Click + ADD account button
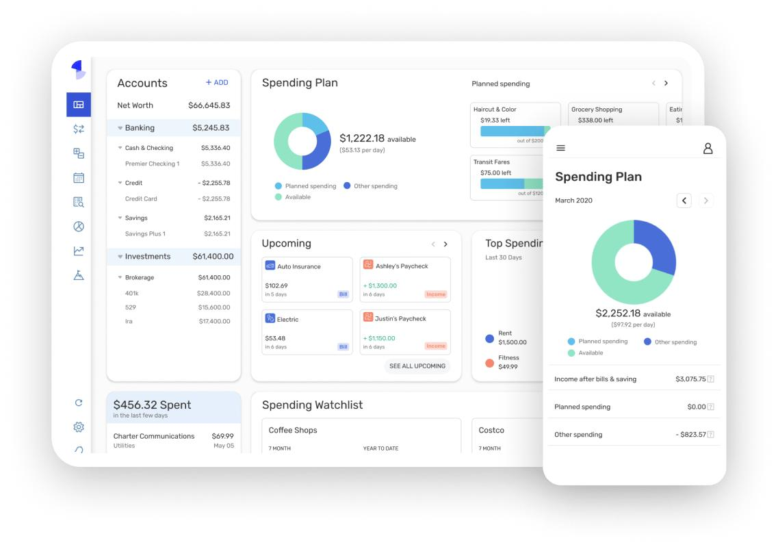 point(217,82)
